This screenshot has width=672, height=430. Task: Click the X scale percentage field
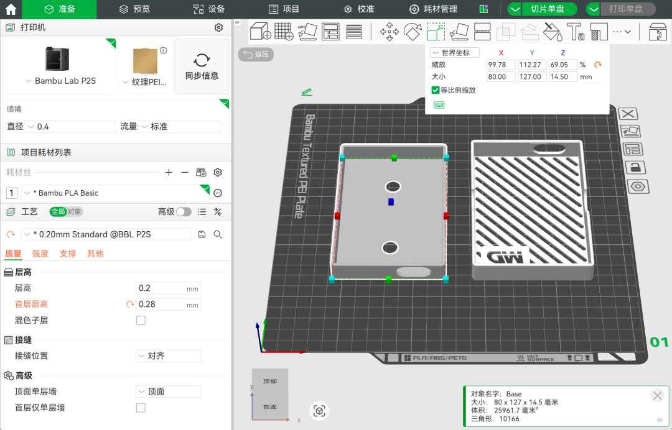coord(500,65)
